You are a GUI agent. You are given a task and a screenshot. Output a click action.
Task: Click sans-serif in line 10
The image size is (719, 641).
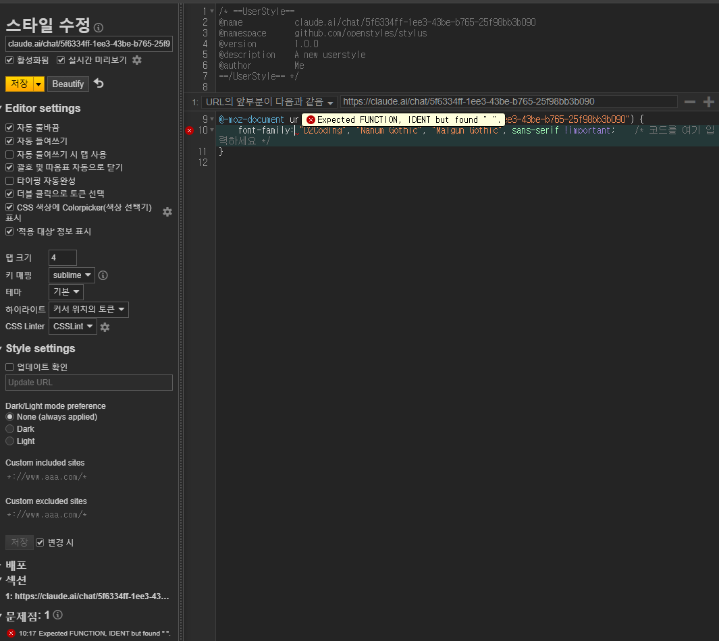(535, 131)
